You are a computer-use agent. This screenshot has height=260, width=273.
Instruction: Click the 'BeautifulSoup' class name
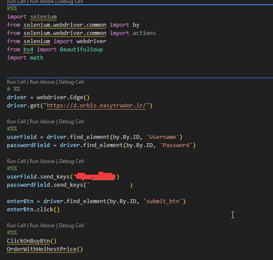coord(81,50)
